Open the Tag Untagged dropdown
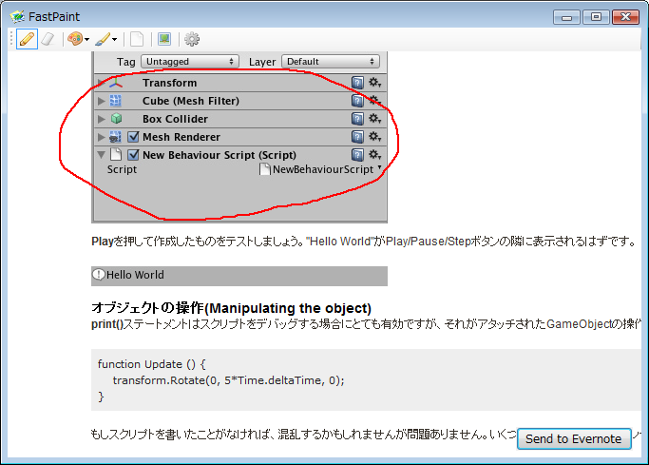The height and width of the screenshot is (465, 649). [190, 62]
